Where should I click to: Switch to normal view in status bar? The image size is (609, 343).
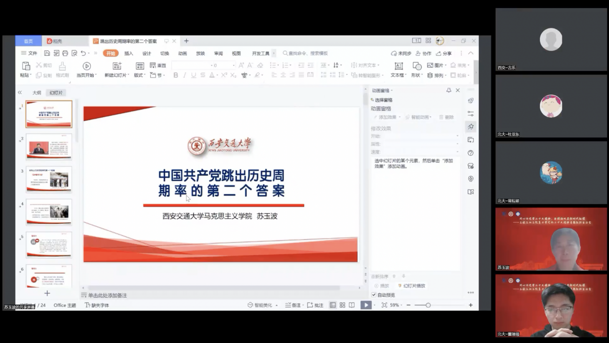coord(333,305)
